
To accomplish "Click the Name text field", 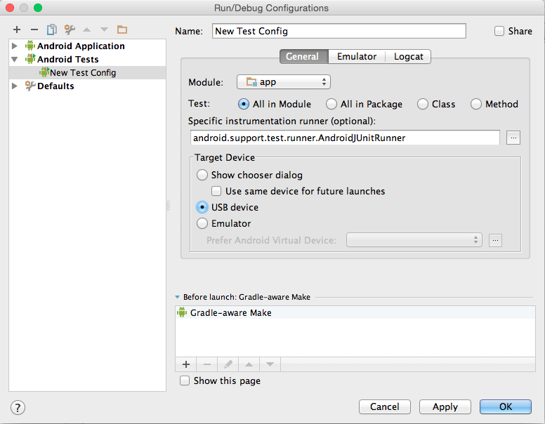I will tap(339, 31).
